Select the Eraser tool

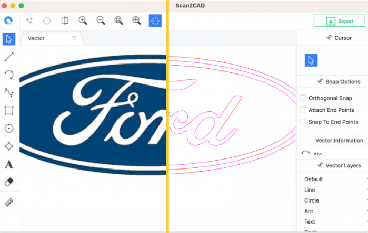click(9, 182)
